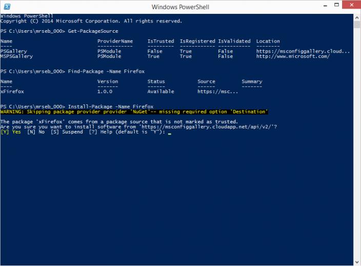Close the Windows PowerShell window
The height and width of the screenshot is (266, 361).
[351, 5]
